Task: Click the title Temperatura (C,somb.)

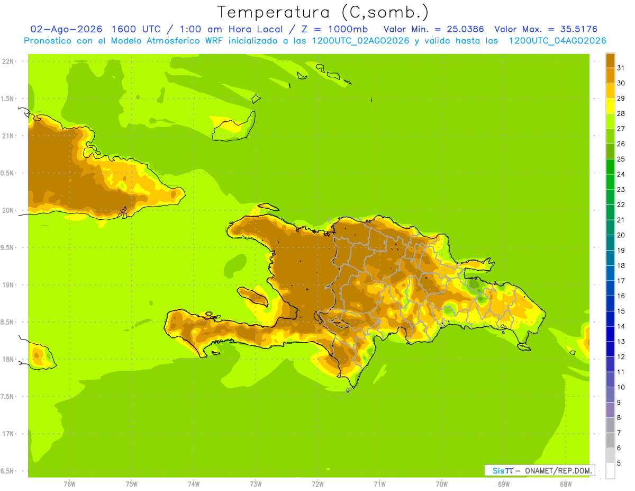Action: [323, 12]
